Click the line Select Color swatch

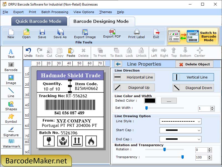tap(150, 101)
